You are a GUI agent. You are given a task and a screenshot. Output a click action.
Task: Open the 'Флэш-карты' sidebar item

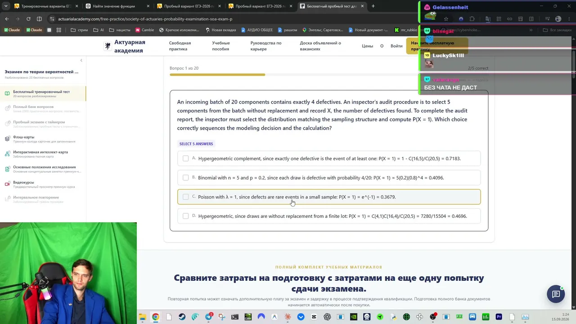coord(43,139)
